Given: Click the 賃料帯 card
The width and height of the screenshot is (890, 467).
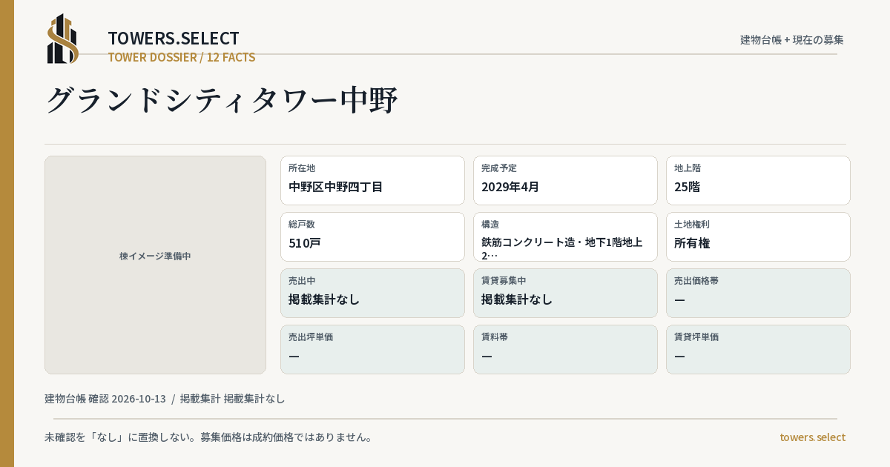Looking at the screenshot, I should point(565,349).
